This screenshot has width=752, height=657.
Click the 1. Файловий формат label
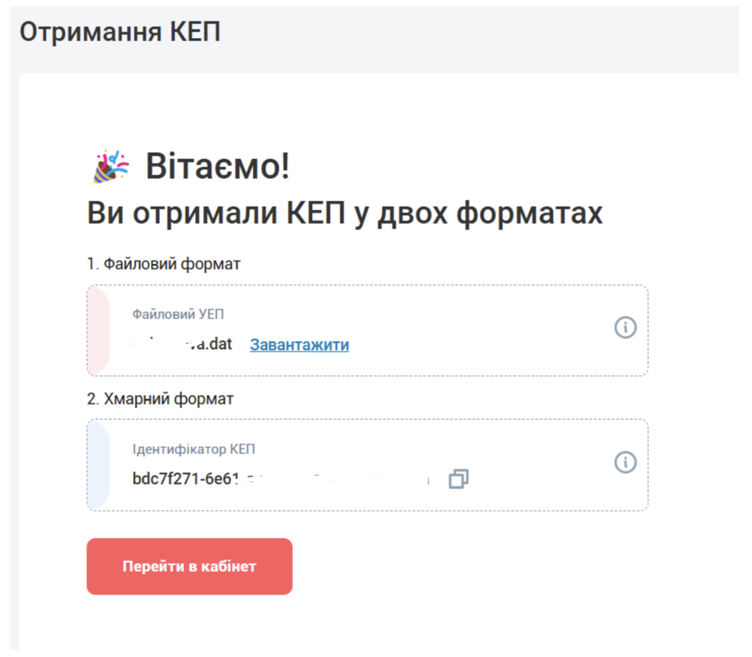pyautogui.click(x=163, y=264)
